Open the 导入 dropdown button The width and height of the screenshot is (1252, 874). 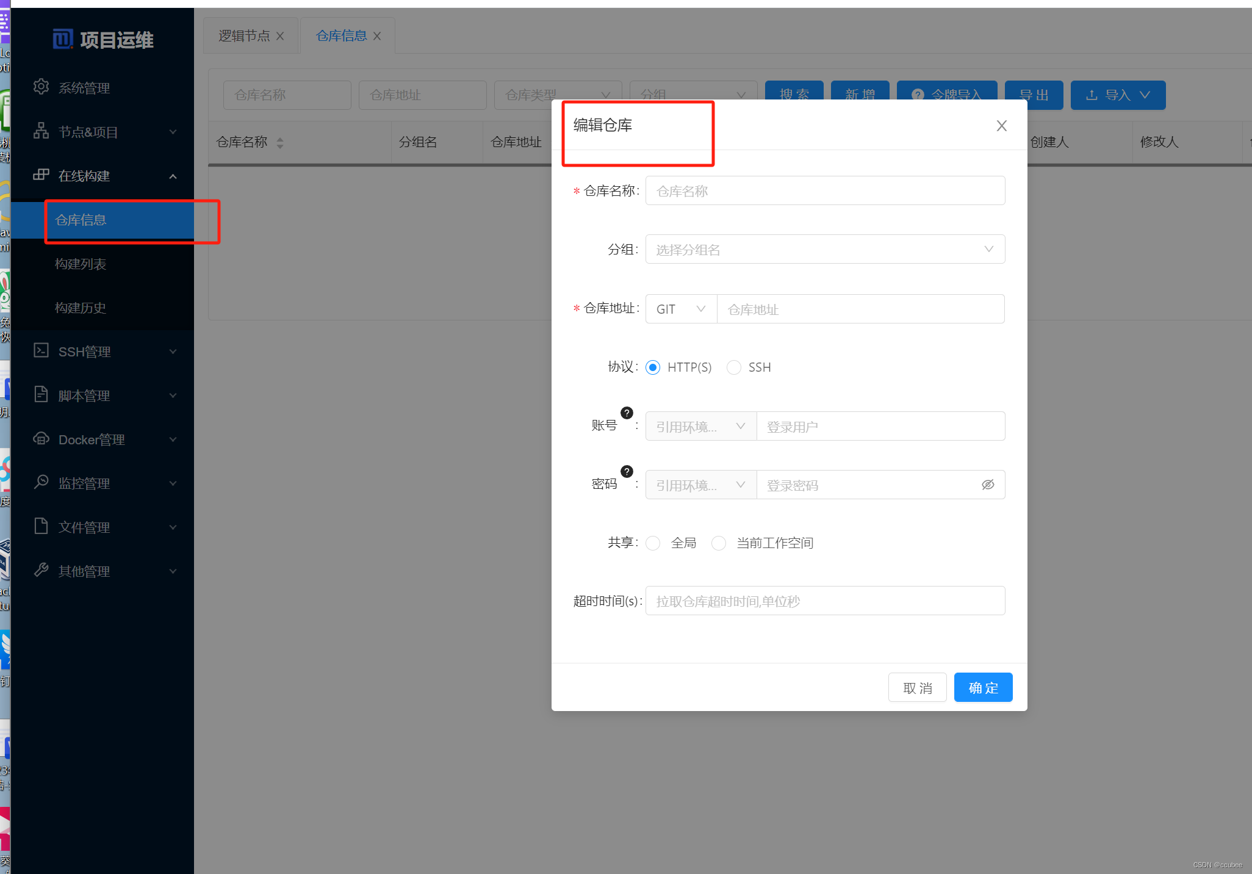point(1118,95)
